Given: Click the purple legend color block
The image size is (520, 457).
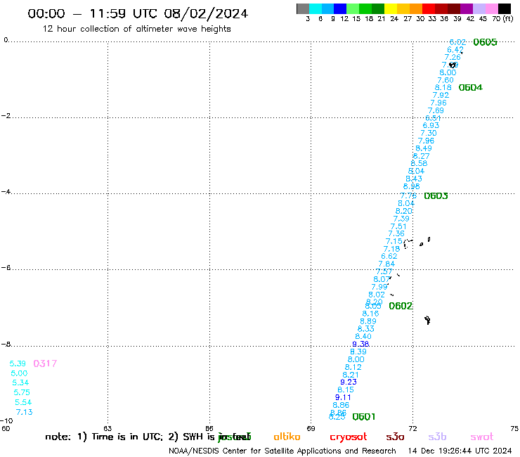Looking at the screenshot, I should coord(466,8).
